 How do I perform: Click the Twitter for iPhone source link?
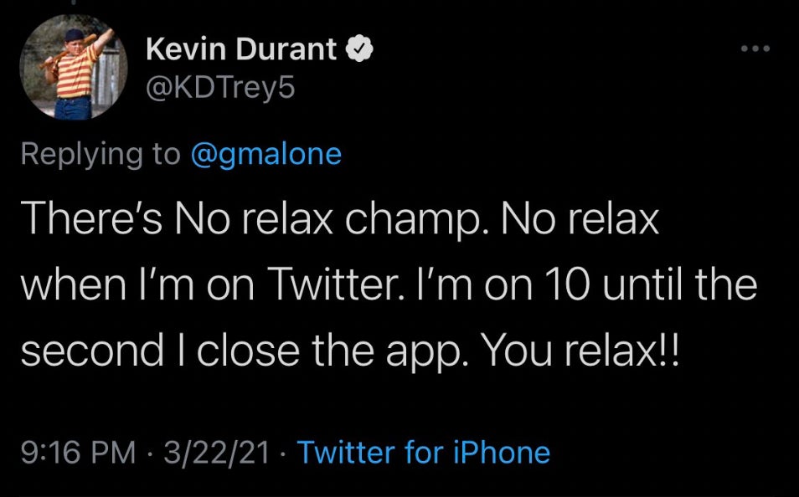point(424,453)
